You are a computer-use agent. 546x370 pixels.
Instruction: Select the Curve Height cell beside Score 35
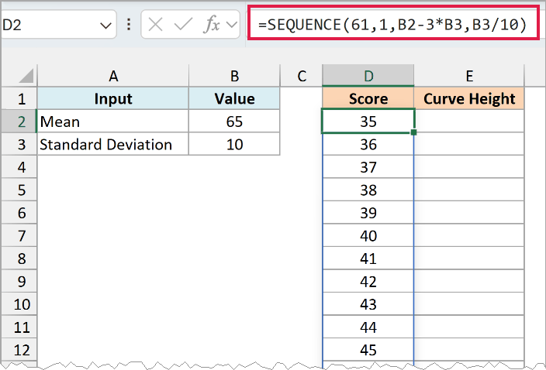469,122
